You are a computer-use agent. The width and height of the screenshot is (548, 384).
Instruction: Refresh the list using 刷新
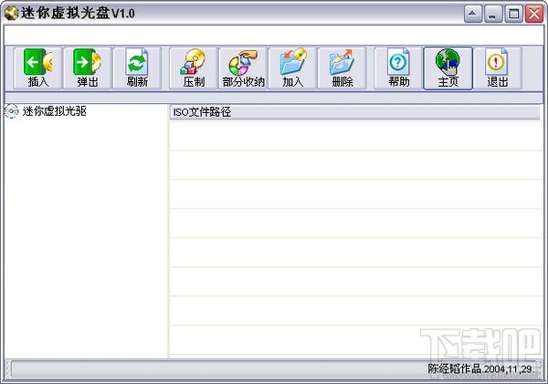(x=137, y=68)
